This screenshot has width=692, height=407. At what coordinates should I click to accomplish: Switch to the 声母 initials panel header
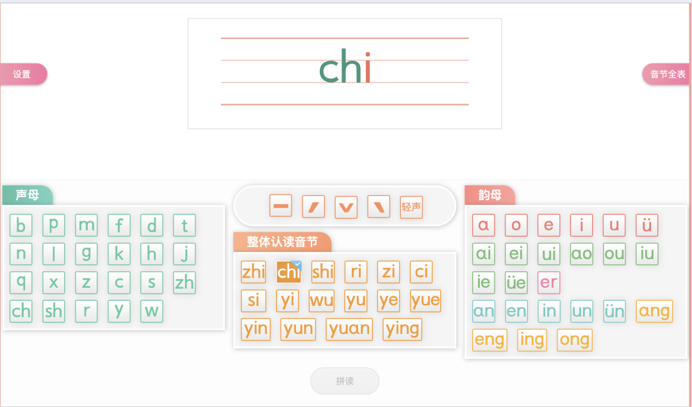point(27,195)
